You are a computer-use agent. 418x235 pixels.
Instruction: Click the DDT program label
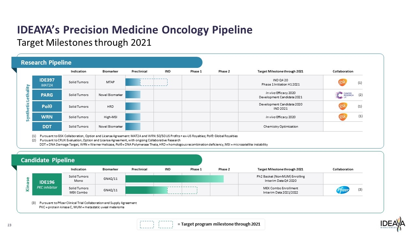pos(47,126)
